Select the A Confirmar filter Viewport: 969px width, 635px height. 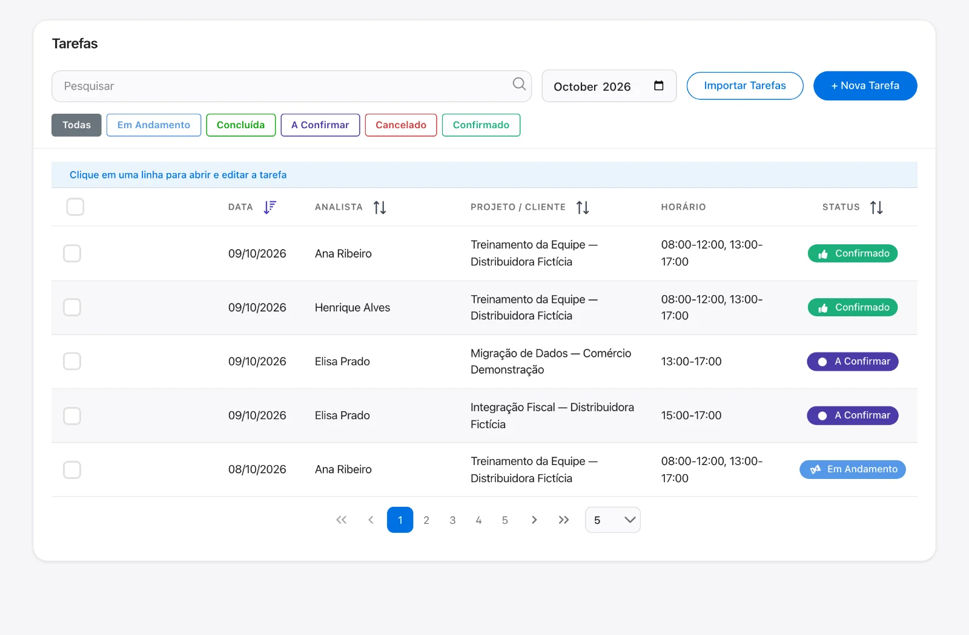click(320, 125)
